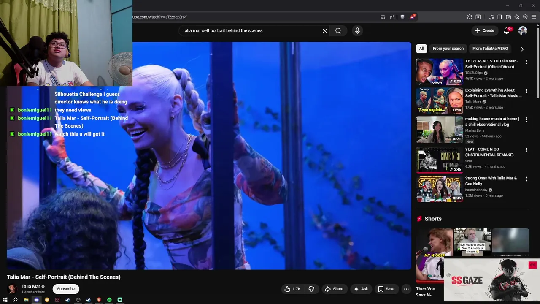Open Leo AI sparkle icon in toolbar

(x=517, y=17)
